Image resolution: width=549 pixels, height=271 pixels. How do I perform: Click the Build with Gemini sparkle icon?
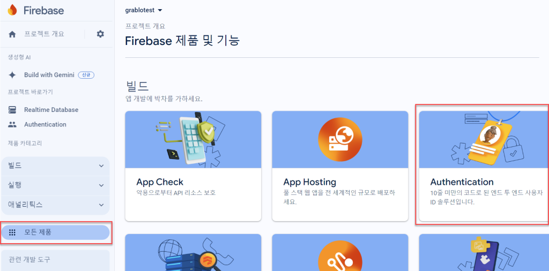click(12, 75)
